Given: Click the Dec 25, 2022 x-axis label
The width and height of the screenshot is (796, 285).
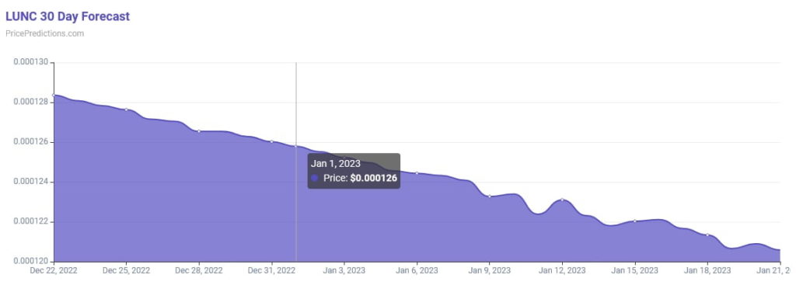Looking at the screenshot, I should [x=127, y=271].
